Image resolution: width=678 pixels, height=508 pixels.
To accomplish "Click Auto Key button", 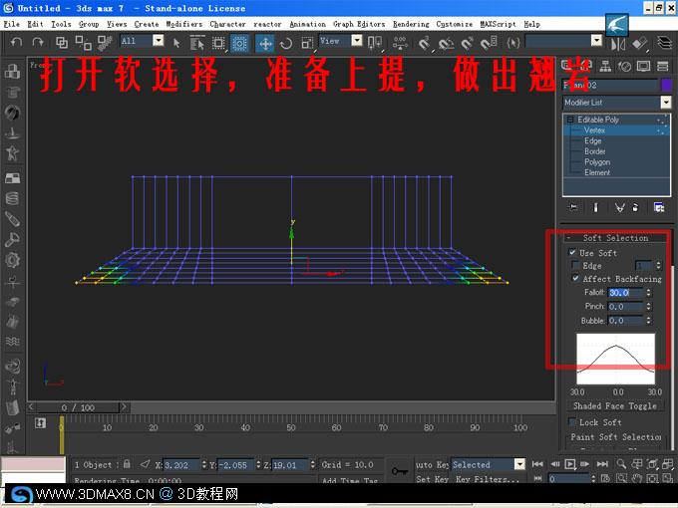I will [x=432, y=464].
